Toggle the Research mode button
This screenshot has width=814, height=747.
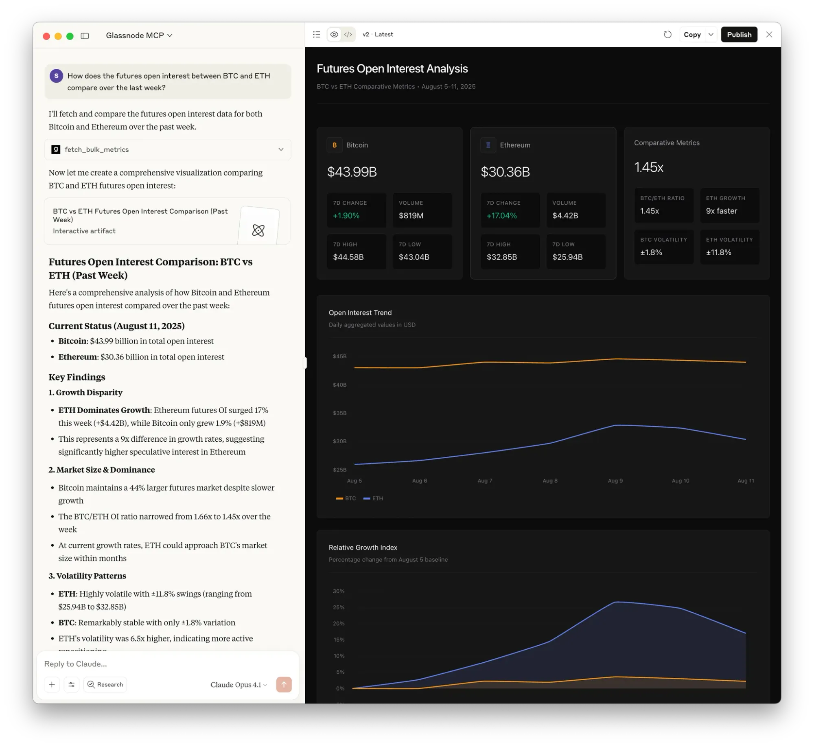pyautogui.click(x=105, y=684)
